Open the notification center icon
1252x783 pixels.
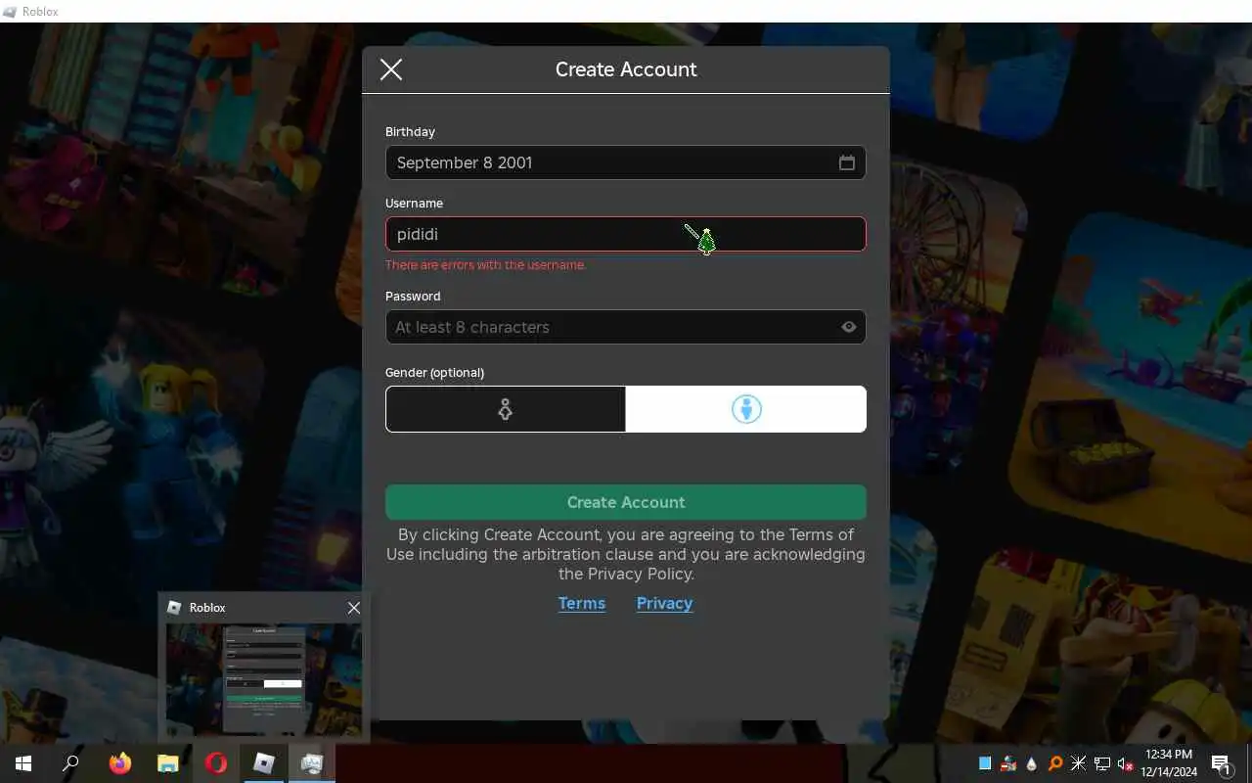click(x=1222, y=763)
